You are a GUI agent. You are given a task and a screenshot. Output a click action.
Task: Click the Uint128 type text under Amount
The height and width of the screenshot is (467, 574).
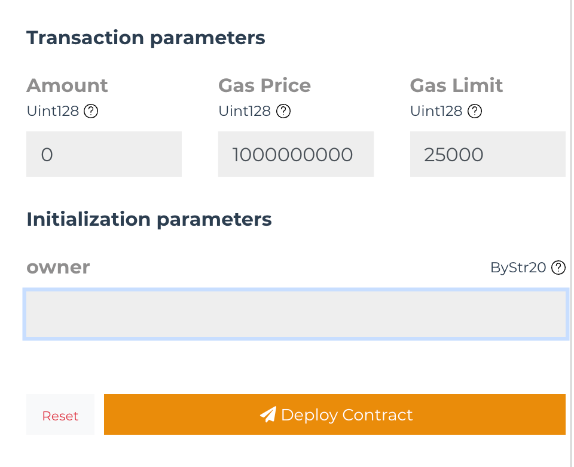[x=53, y=111]
